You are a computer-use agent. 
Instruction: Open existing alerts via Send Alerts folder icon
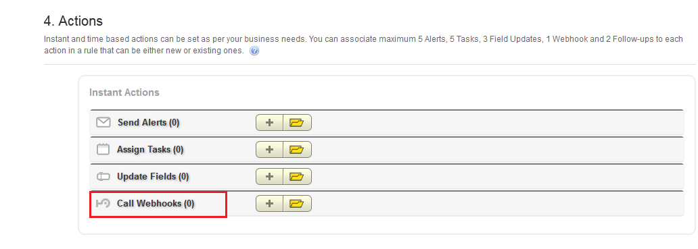pyautogui.click(x=297, y=123)
